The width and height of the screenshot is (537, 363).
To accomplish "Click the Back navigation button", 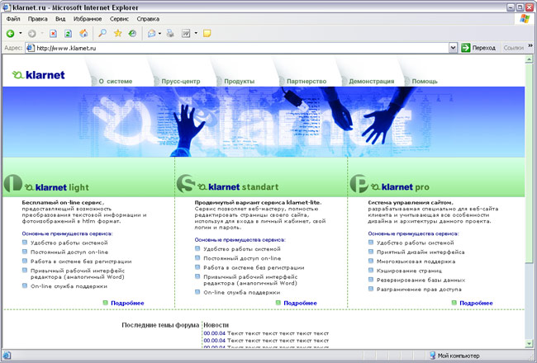I will click(x=10, y=34).
